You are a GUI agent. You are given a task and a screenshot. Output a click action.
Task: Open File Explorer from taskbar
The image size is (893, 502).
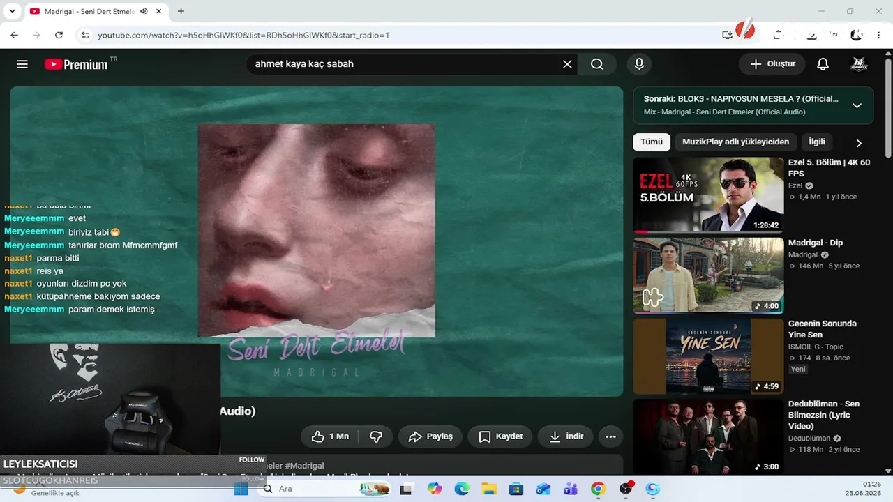(x=489, y=489)
